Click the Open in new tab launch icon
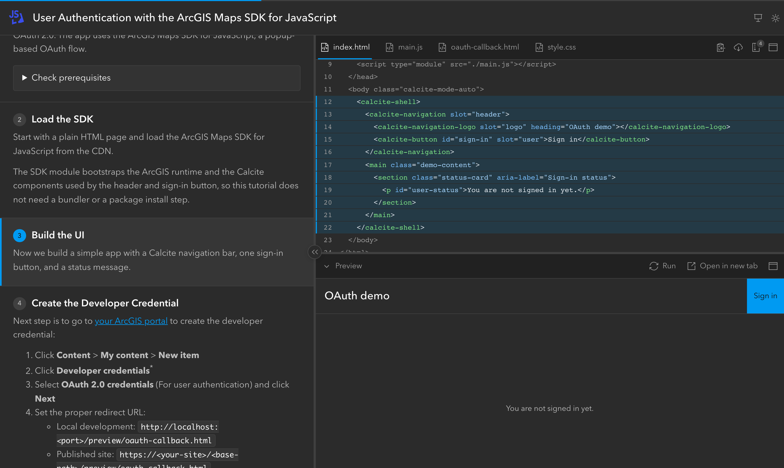This screenshot has height=468, width=784. 691,266
